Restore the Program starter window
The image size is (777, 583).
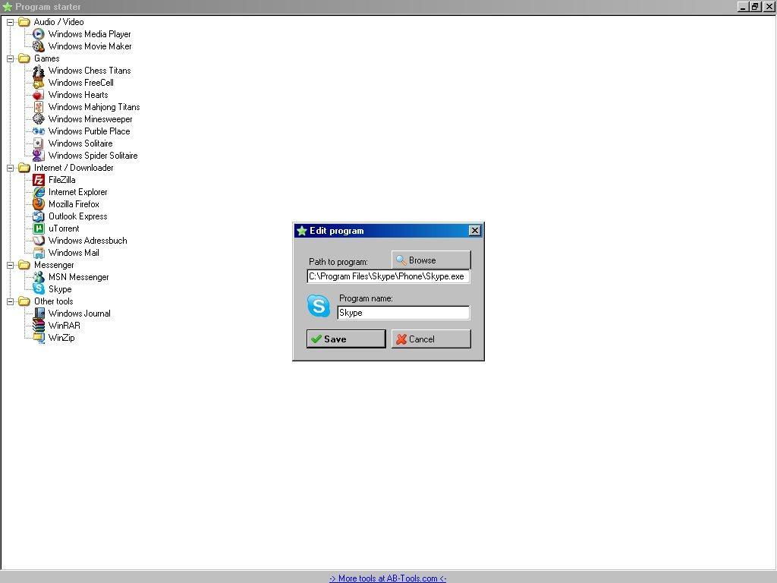(x=755, y=6)
